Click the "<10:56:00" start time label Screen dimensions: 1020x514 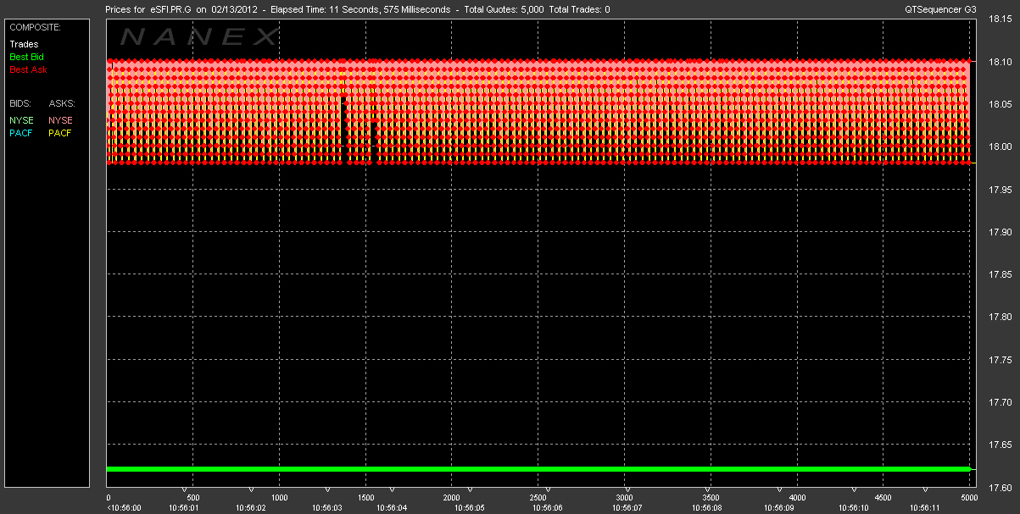(x=125, y=507)
